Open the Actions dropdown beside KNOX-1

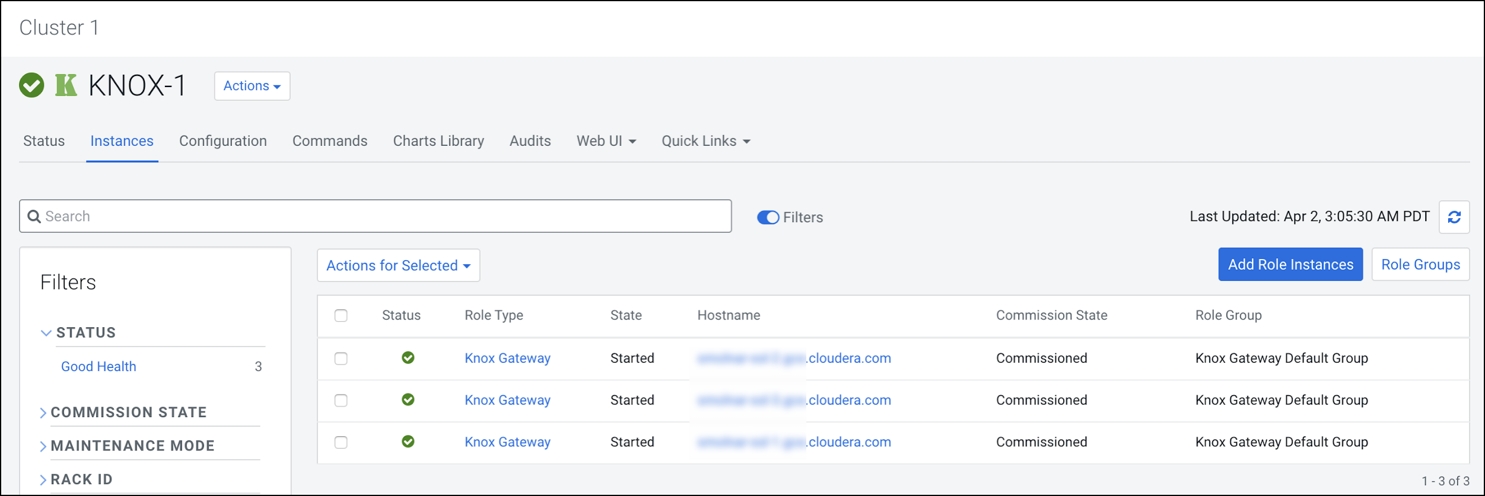pyautogui.click(x=252, y=86)
